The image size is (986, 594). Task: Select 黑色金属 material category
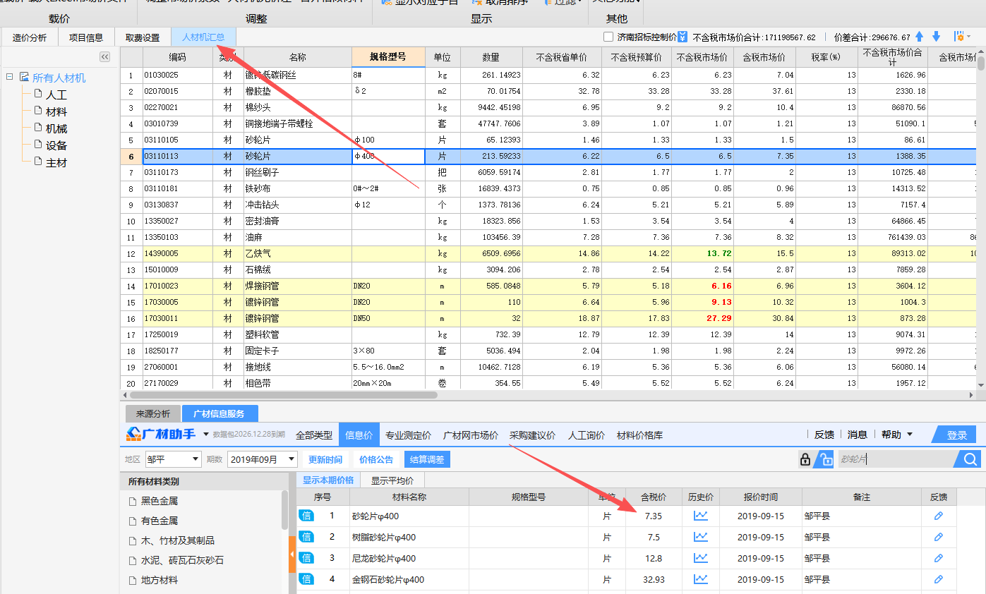pos(160,501)
